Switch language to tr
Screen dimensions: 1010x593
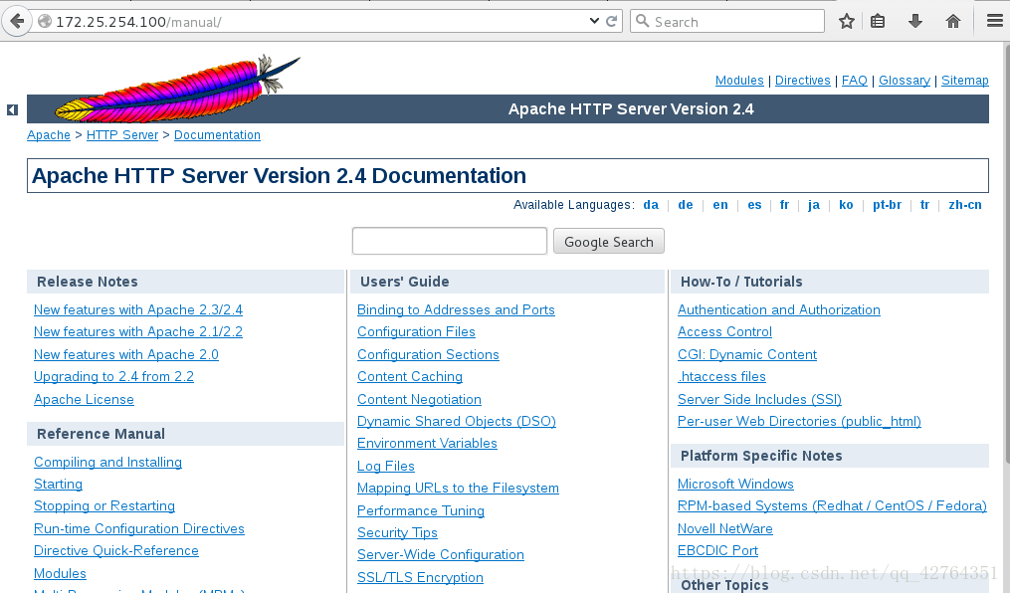pos(924,205)
